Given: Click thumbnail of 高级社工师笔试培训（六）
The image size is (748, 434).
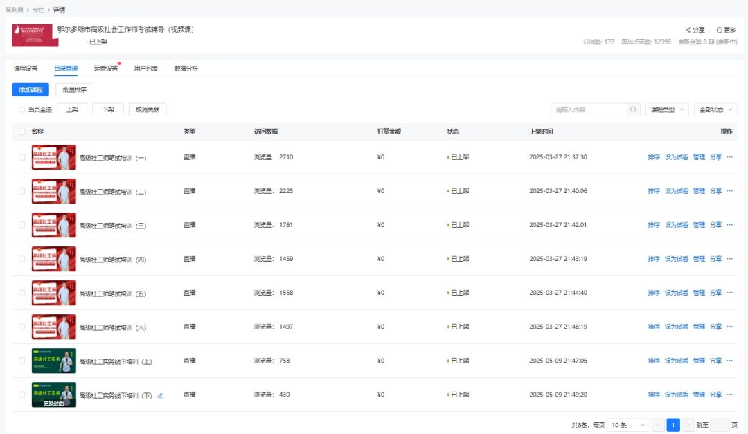Looking at the screenshot, I should point(54,327).
